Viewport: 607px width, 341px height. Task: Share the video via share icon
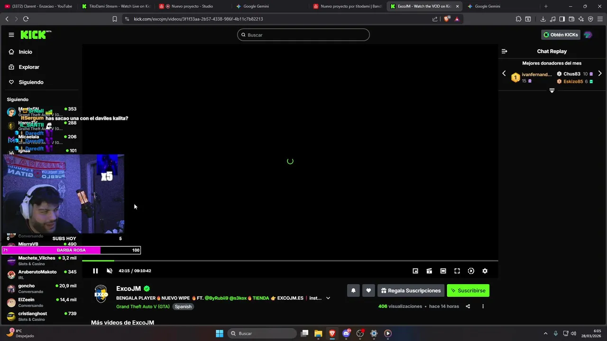[468, 306]
